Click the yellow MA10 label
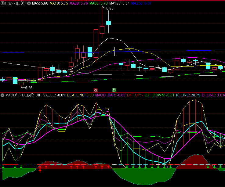This screenshot has height=187, width=225. 59,3
